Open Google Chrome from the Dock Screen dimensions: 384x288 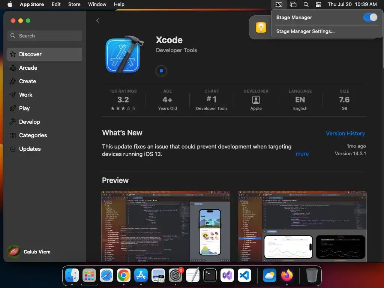coord(124,275)
